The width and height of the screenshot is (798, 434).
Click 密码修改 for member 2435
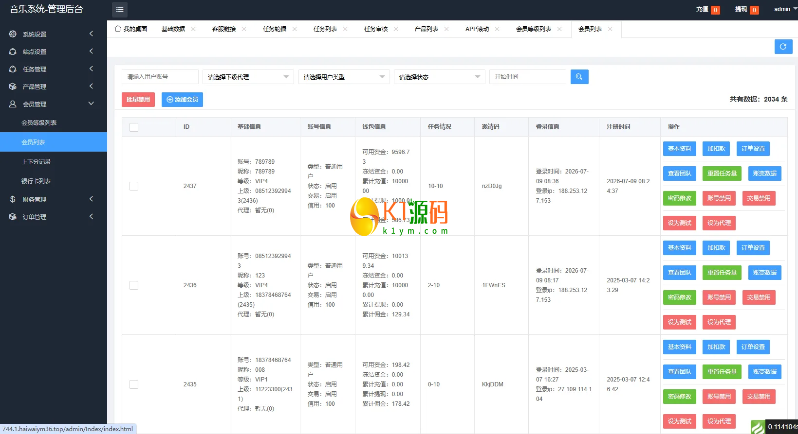[680, 397]
